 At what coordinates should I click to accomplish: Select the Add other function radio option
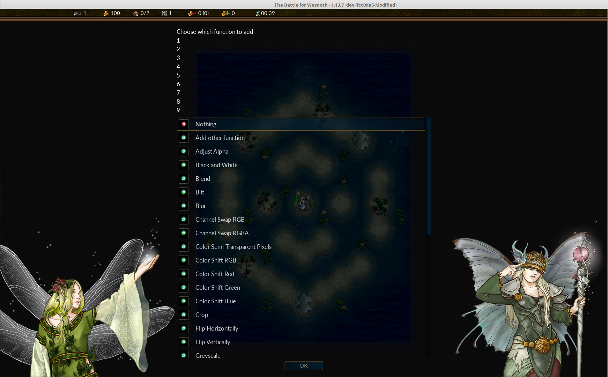pyautogui.click(x=184, y=138)
